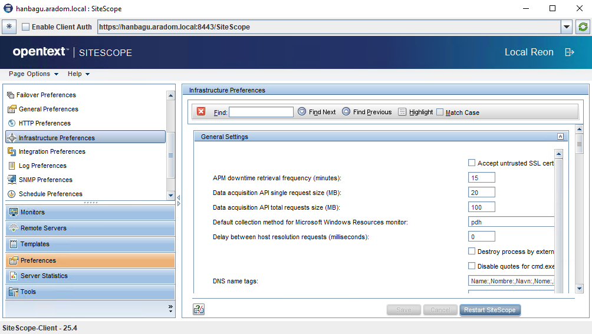Collapse the General Settings section
Image resolution: width=592 pixels, height=334 pixels.
coord(560,137)
